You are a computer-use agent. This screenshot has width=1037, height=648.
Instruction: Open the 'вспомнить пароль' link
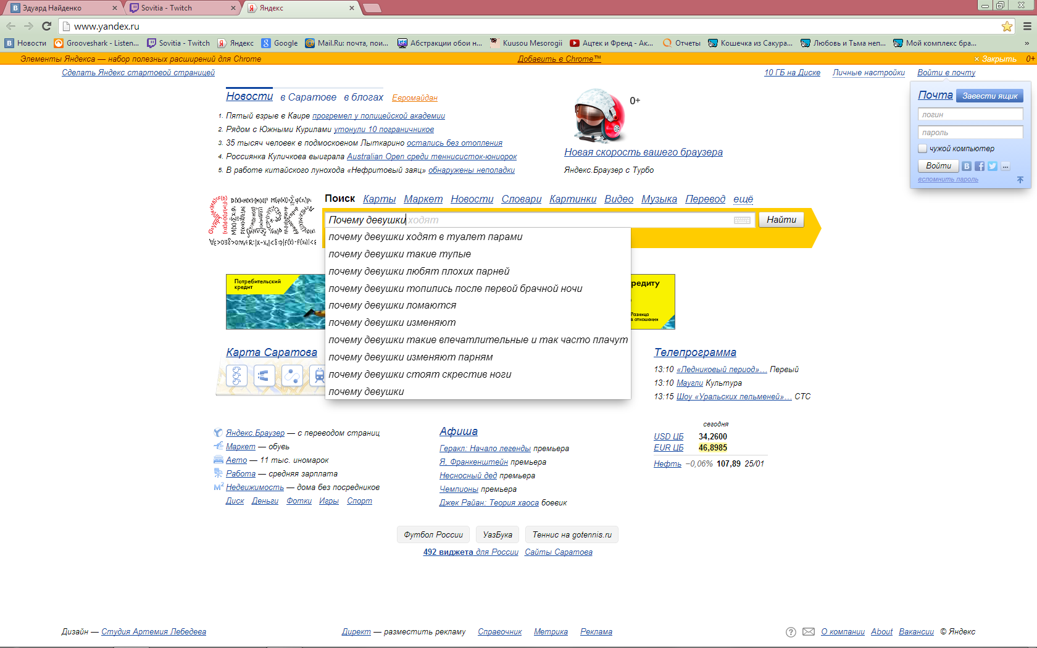coord(948,180)
